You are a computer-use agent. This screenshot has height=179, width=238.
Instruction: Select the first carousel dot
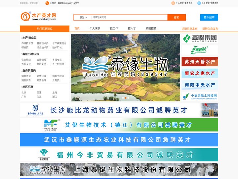click(123, 98)
